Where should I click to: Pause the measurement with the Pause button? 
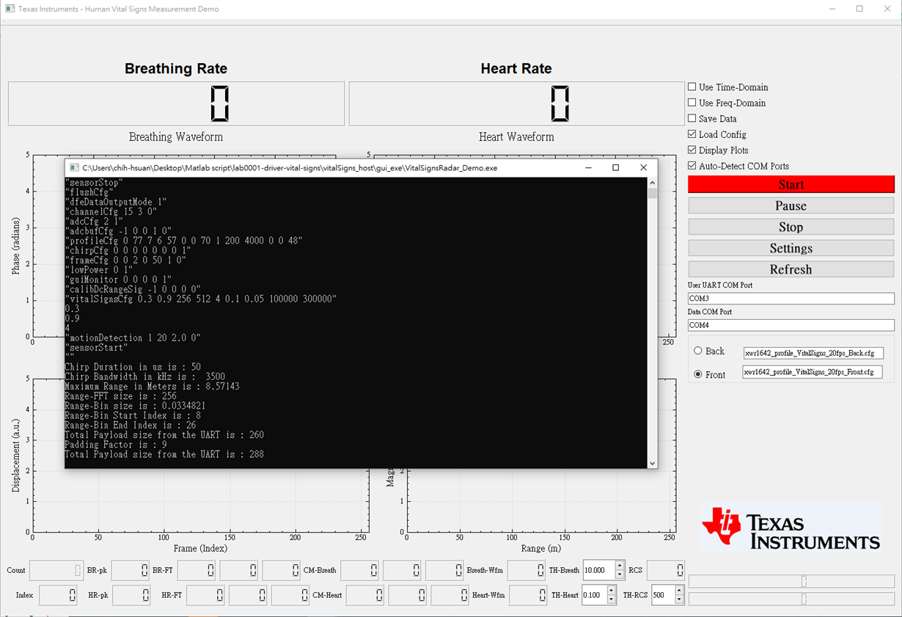(x=791, y=205)
